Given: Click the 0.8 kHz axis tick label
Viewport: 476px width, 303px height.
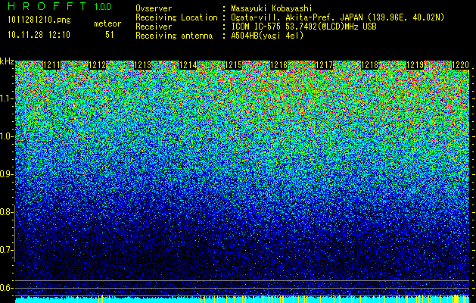Looking at the screenshot, I should pyautogui.click(x=6, y=212).
